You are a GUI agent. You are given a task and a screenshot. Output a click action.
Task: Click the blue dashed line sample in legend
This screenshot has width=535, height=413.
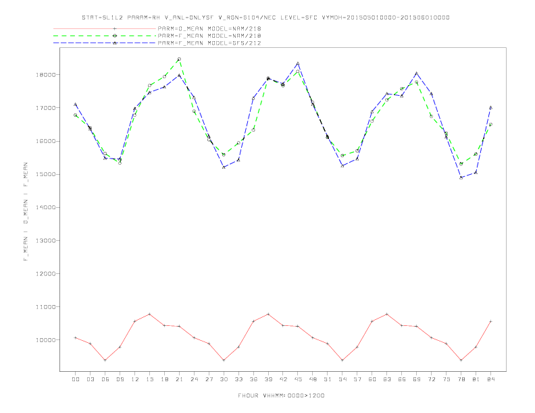tap(105, 43)
